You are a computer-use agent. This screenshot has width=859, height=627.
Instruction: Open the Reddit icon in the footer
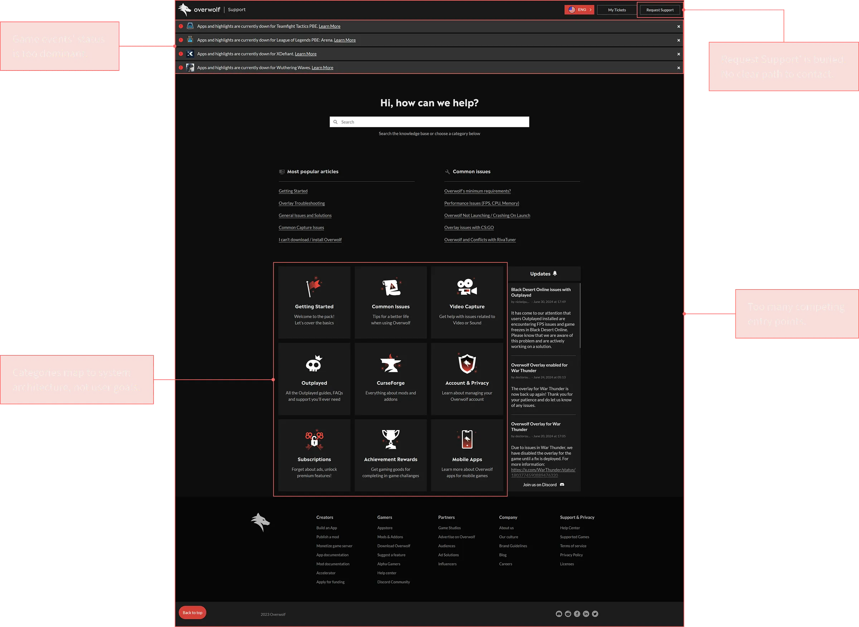[x=568, y=614]
